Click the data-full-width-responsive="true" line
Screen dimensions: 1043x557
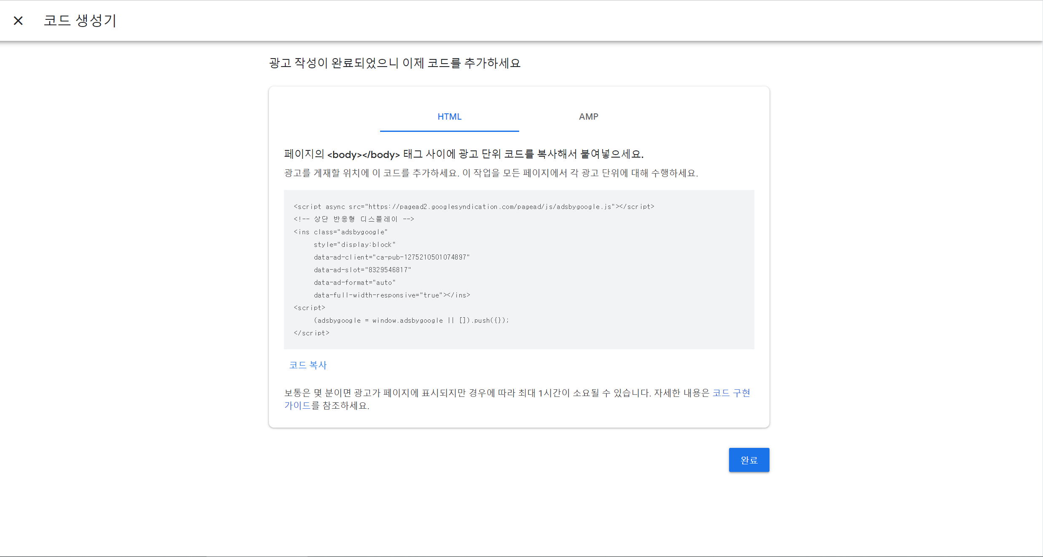point(391,295)
